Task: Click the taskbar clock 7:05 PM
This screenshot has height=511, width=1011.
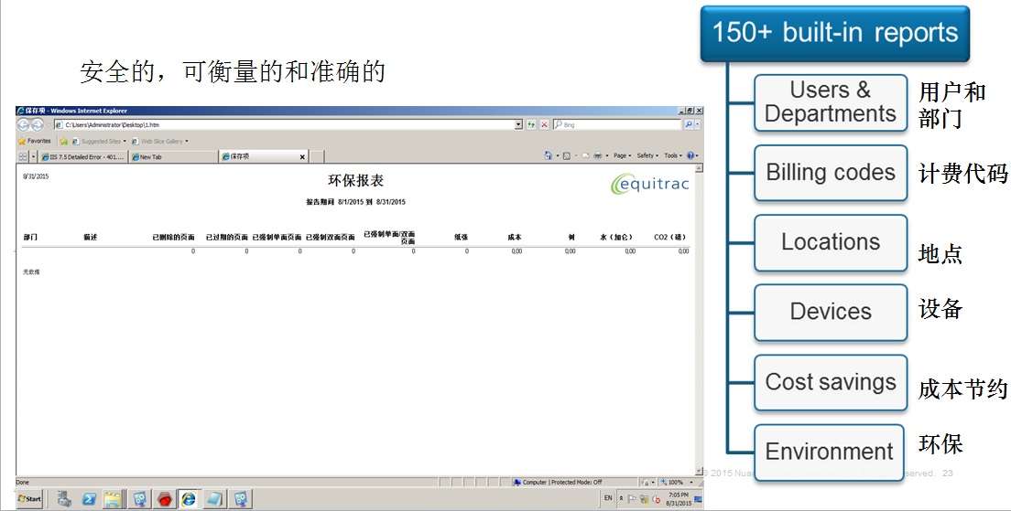Action: click(679, 499)
